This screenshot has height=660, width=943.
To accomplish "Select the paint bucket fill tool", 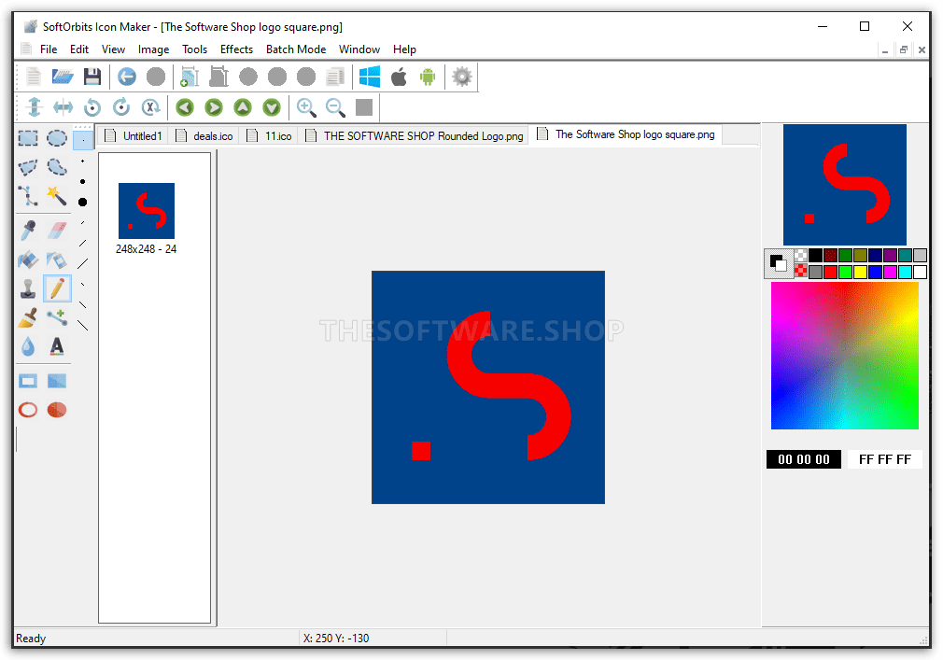I will [28, 260].
